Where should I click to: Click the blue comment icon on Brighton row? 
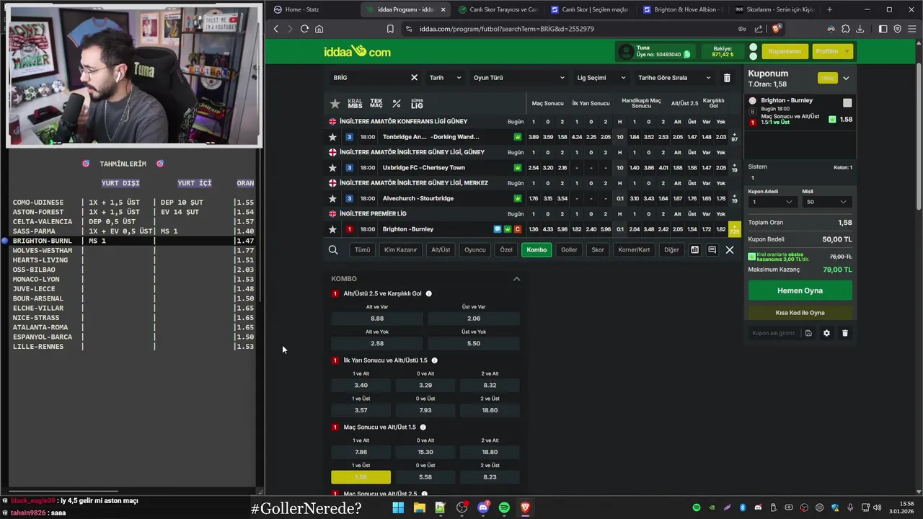[x=498, y=229]
